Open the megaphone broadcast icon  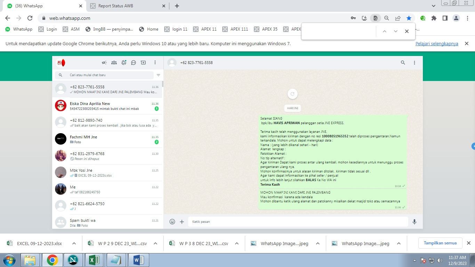coord(104,63)
